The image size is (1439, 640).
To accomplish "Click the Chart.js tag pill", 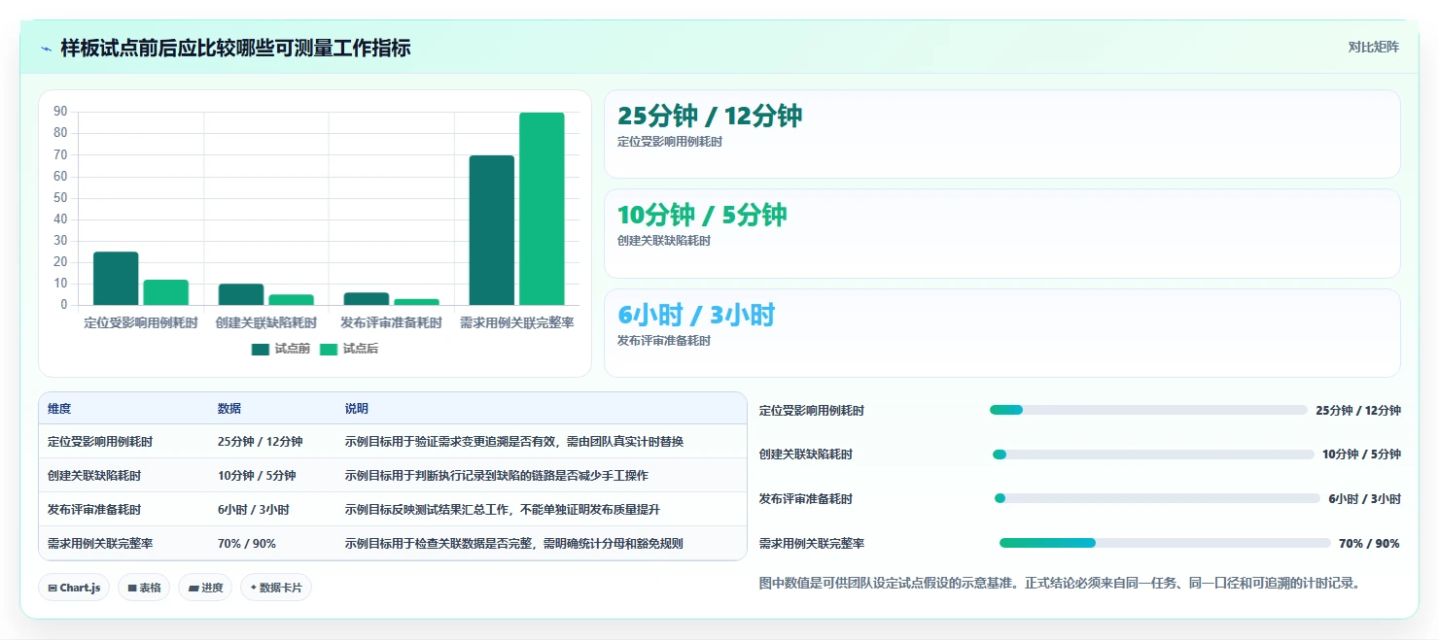I will (74, 588).
